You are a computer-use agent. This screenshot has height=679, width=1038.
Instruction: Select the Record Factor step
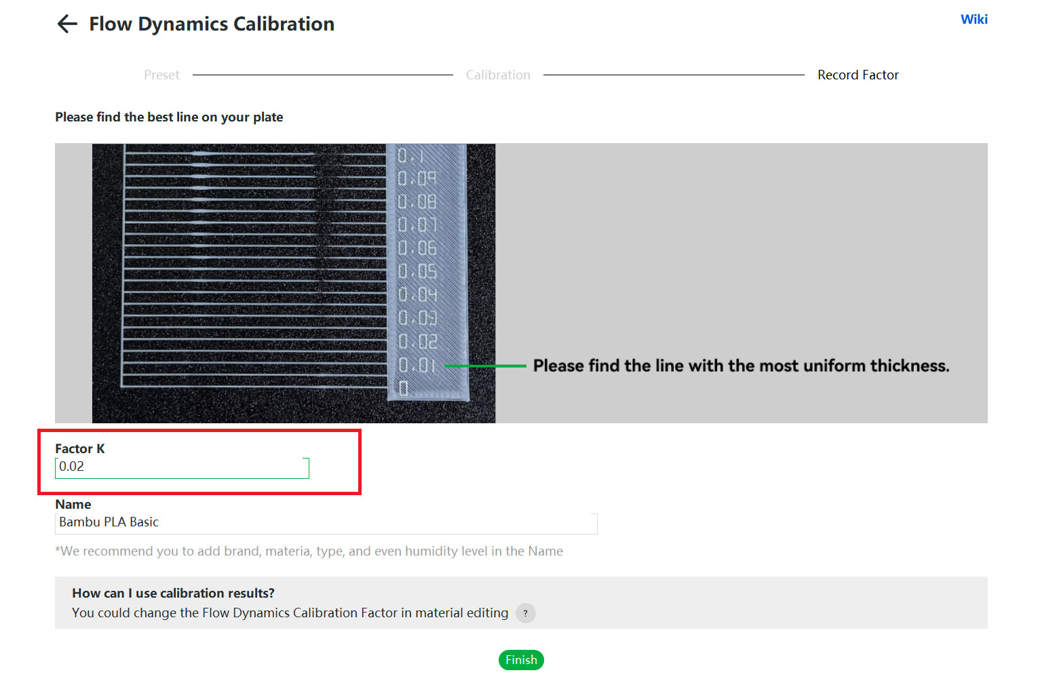point(858,75)
